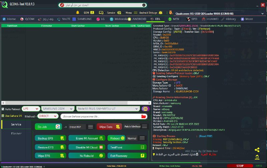Click the Do Job button
The width and height of the screenshot is (267, 168).
[x=48, y=127]
